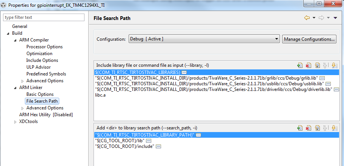Viewport: 344px width, 166px height.
Task: Click Add icon in library file list toolbar
Action: pyautogui.click(x=300, y=65)
